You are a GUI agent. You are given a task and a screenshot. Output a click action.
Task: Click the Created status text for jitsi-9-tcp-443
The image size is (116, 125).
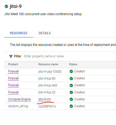click(79, 85)
